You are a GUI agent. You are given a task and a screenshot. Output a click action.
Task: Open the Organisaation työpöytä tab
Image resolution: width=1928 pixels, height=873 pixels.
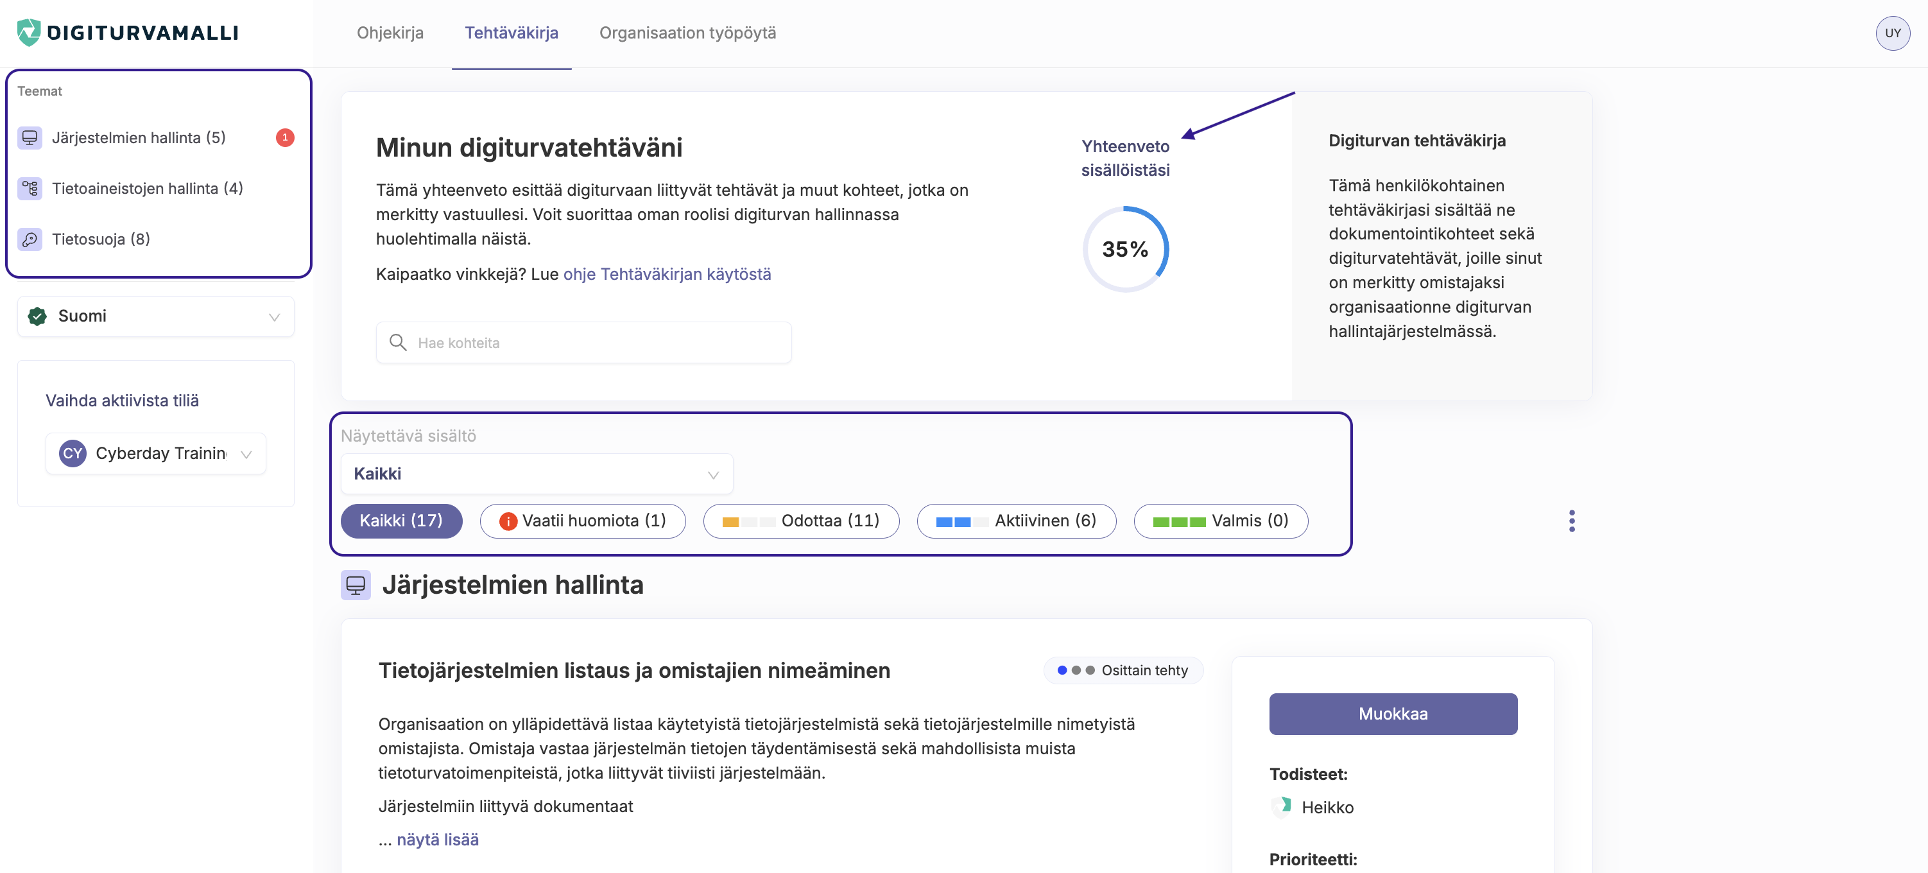click(687, 33)
